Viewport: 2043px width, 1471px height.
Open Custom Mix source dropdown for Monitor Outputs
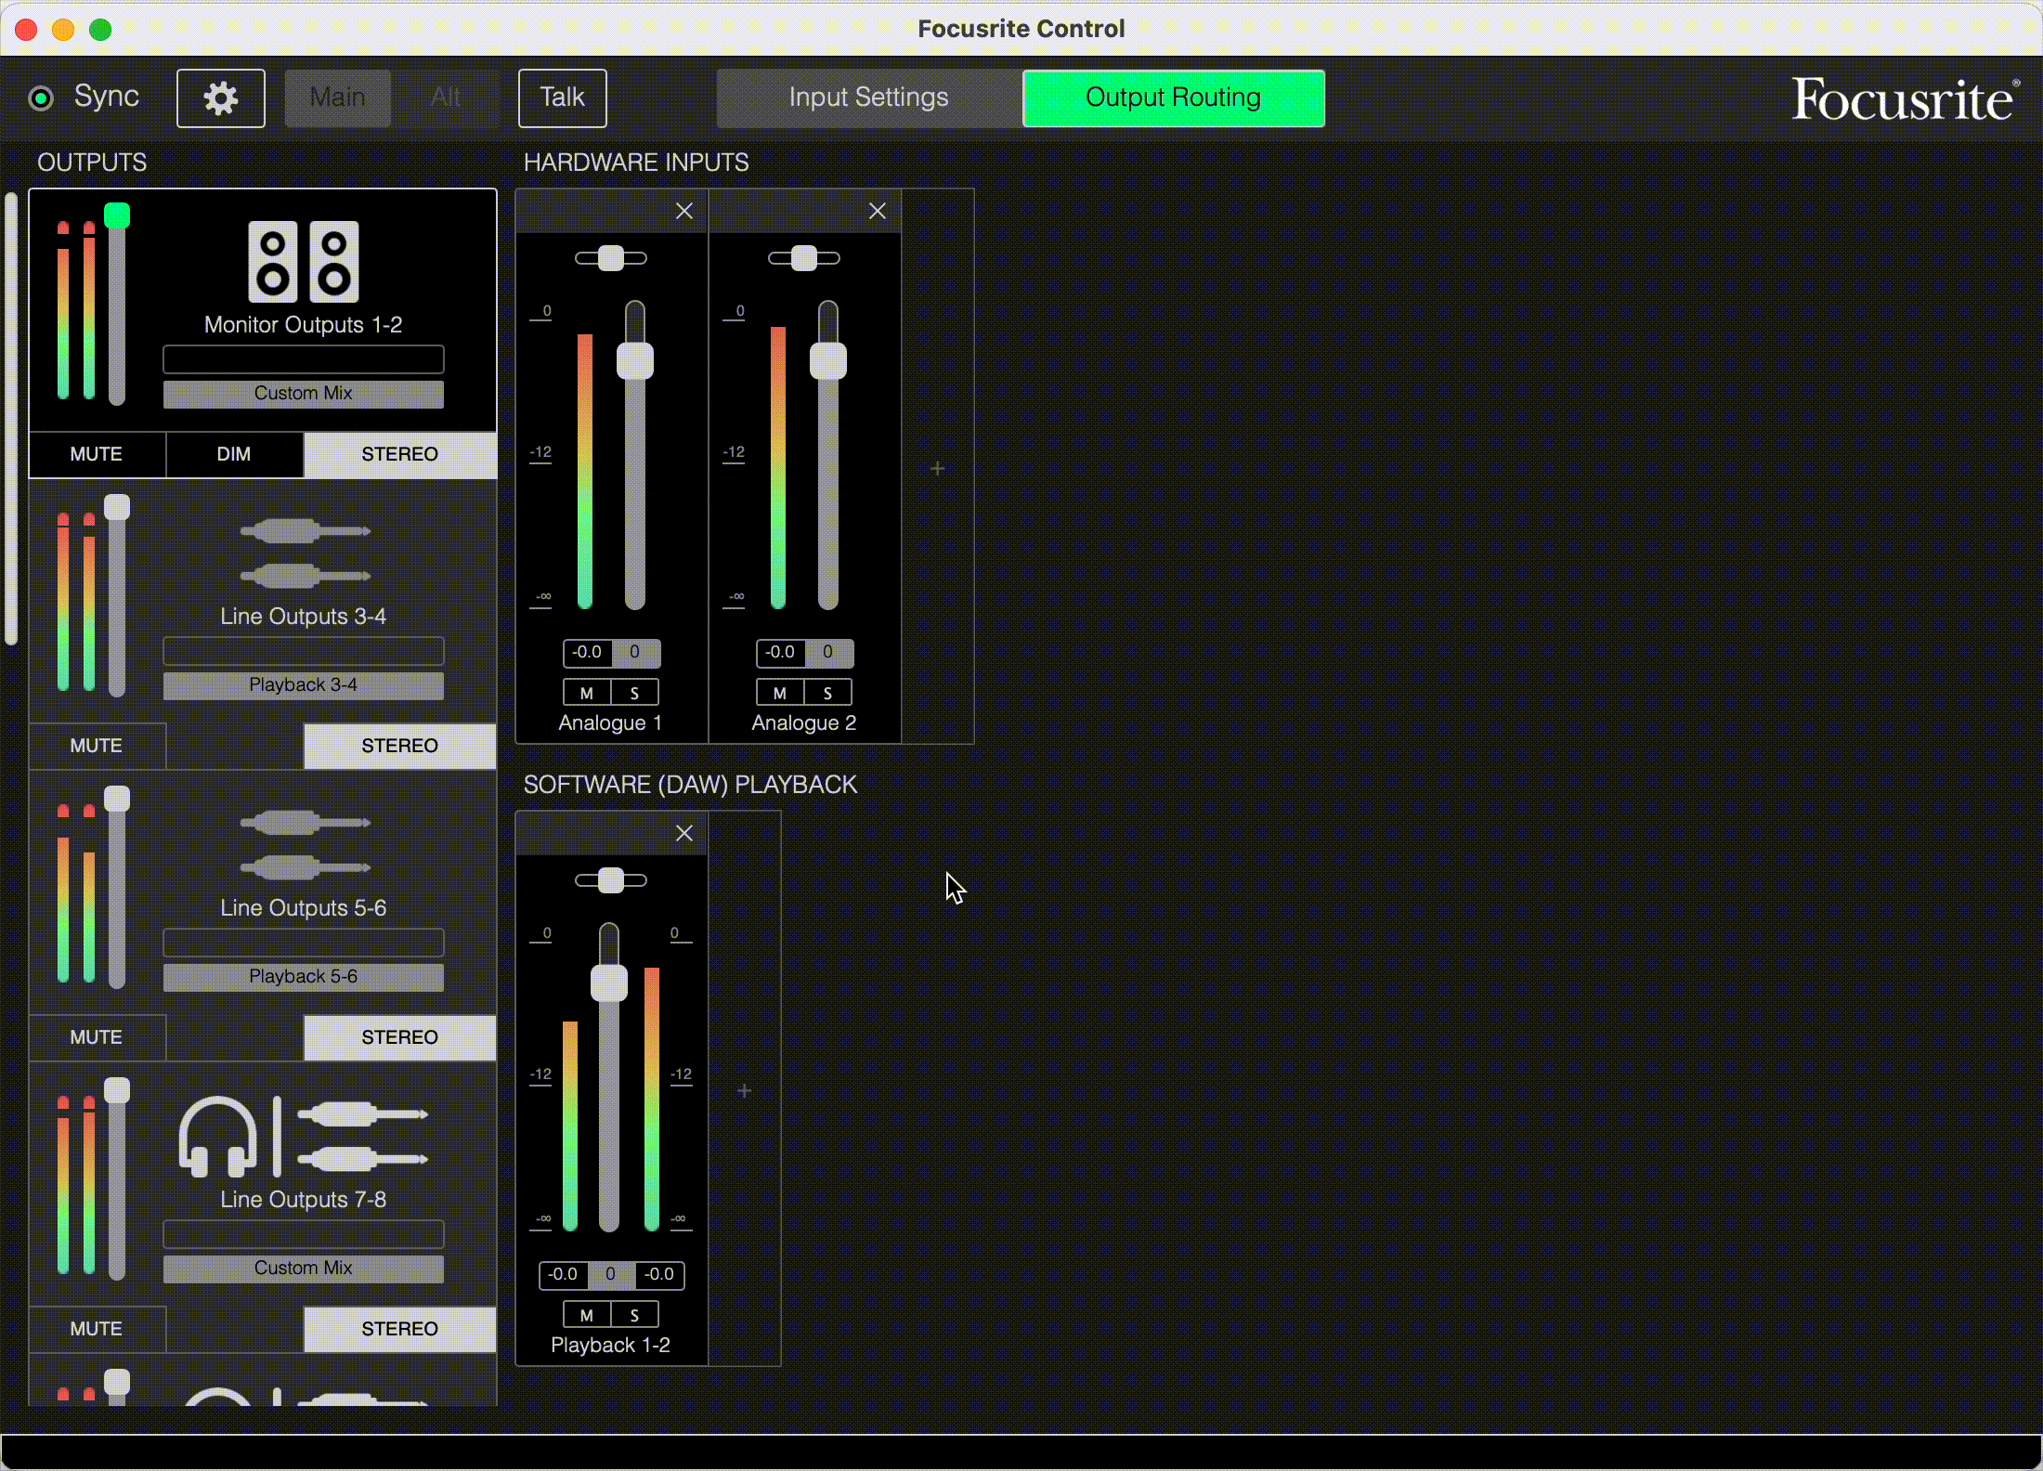coord(304,394)
